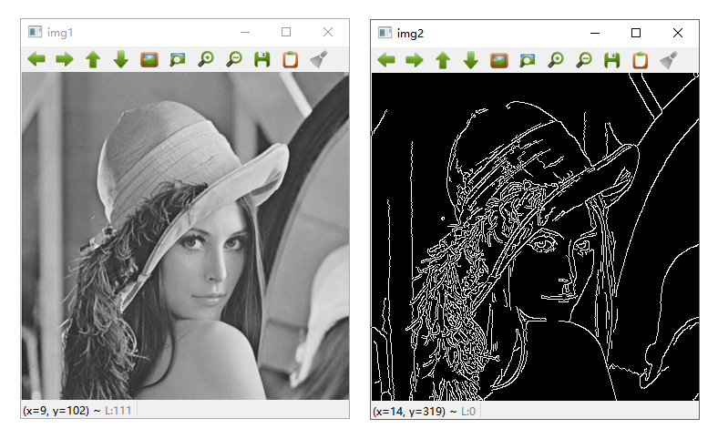The height and width of the screenshot is (439, 718).
Task: Zoom to original size in img1 toolbar
Action: (x=149, y=59)
